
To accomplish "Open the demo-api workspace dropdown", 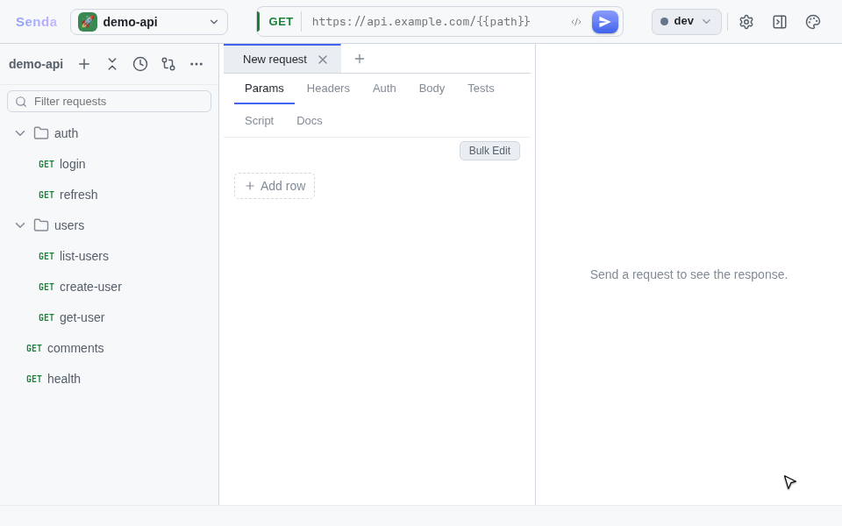I will [x=149, y=22].
